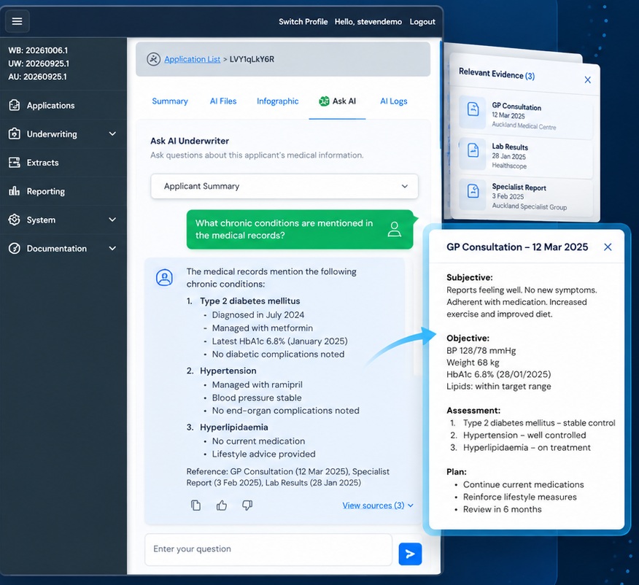This screenshot has height=585, width=639.
Task: Click the Switch Profile link
Action: tap(303, 22)
